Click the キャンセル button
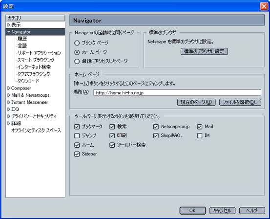 222,211
